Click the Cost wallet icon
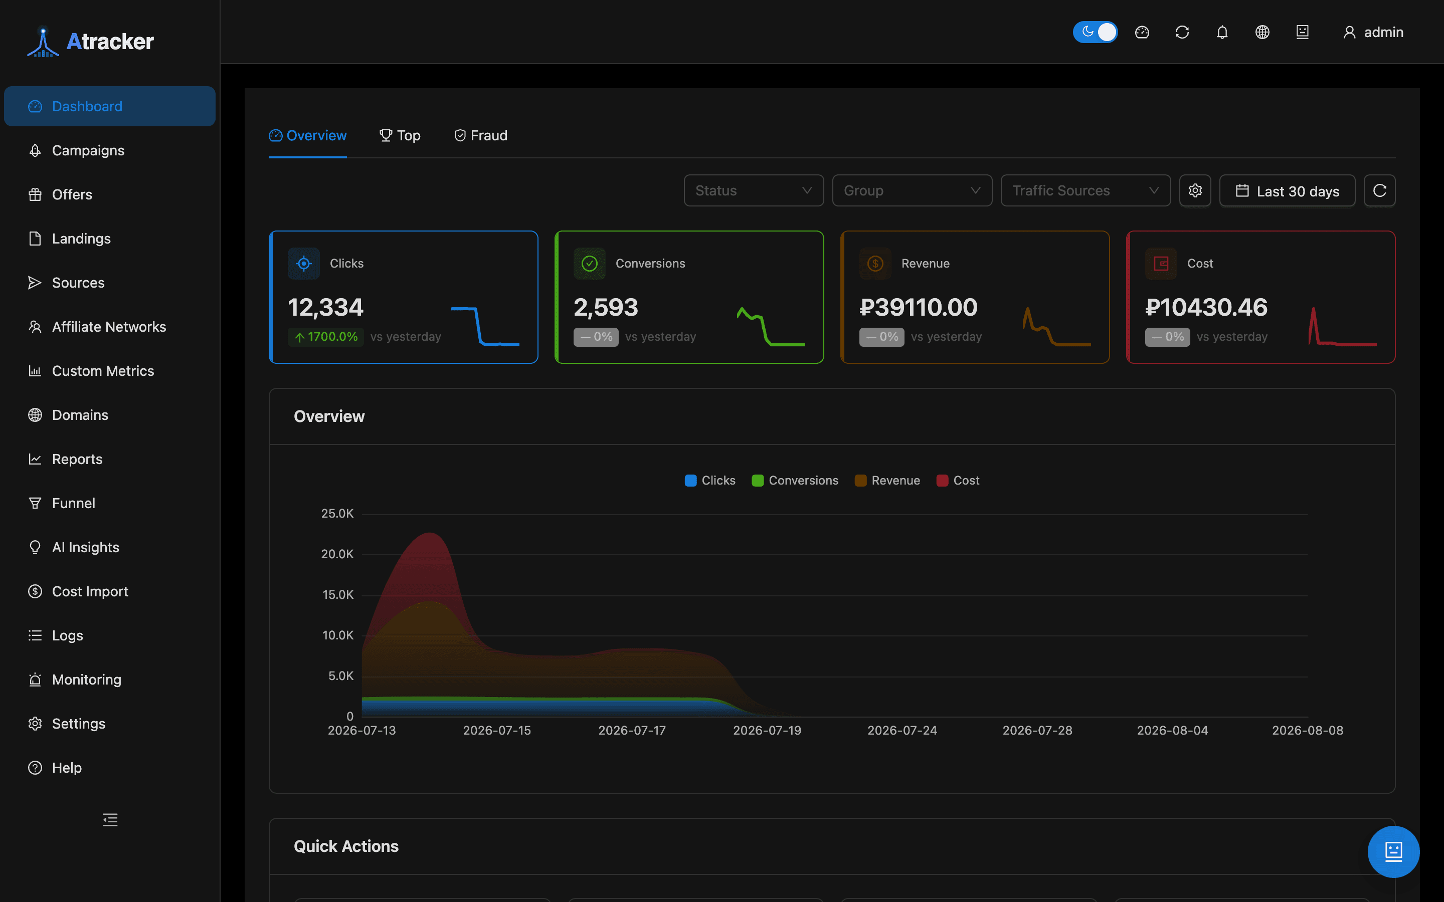The width and height of the screenshot is (1444, 902). [x=1161, y=264]
